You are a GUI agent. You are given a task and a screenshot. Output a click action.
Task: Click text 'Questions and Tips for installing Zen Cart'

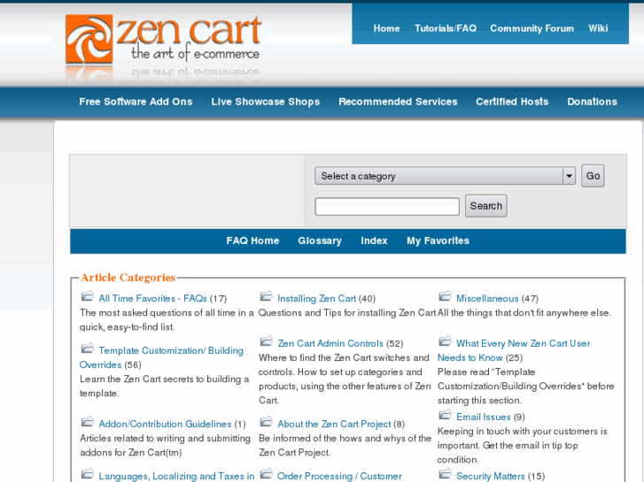coord(347,313)
